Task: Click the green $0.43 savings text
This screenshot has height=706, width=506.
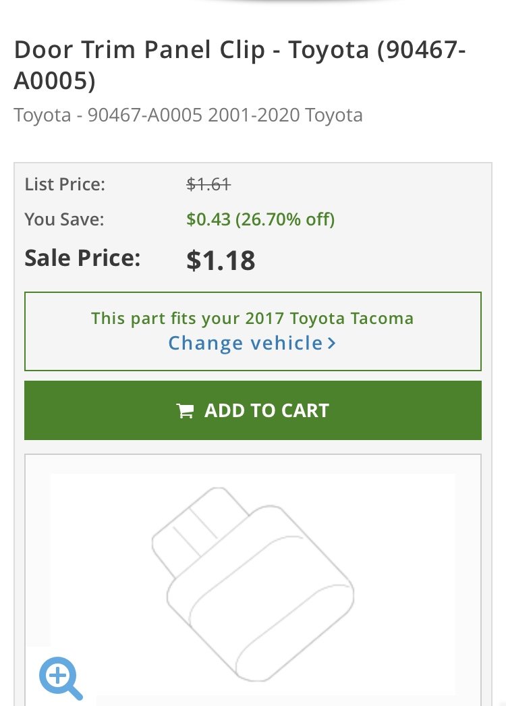Action: pos(208,219)
